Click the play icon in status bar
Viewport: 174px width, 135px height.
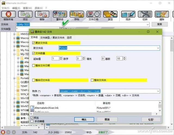14,132
